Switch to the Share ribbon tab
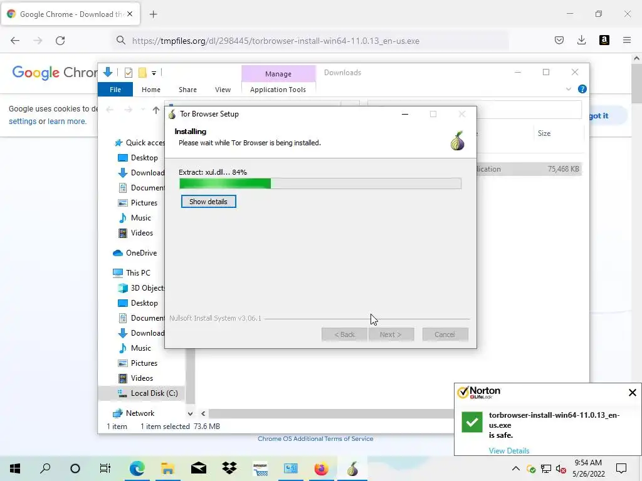 pyautogui.click(x=187, y=90)
